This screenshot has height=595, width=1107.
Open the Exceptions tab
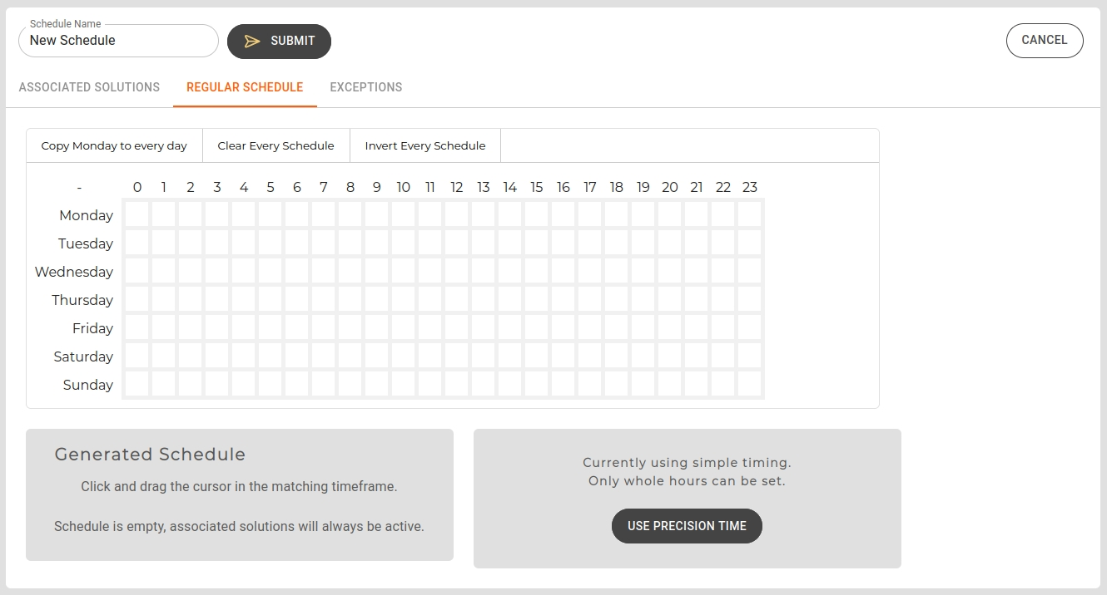click(x=366, y=87)
